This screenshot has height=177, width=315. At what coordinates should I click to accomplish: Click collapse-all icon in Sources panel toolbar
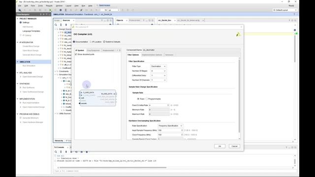point(61,25)
